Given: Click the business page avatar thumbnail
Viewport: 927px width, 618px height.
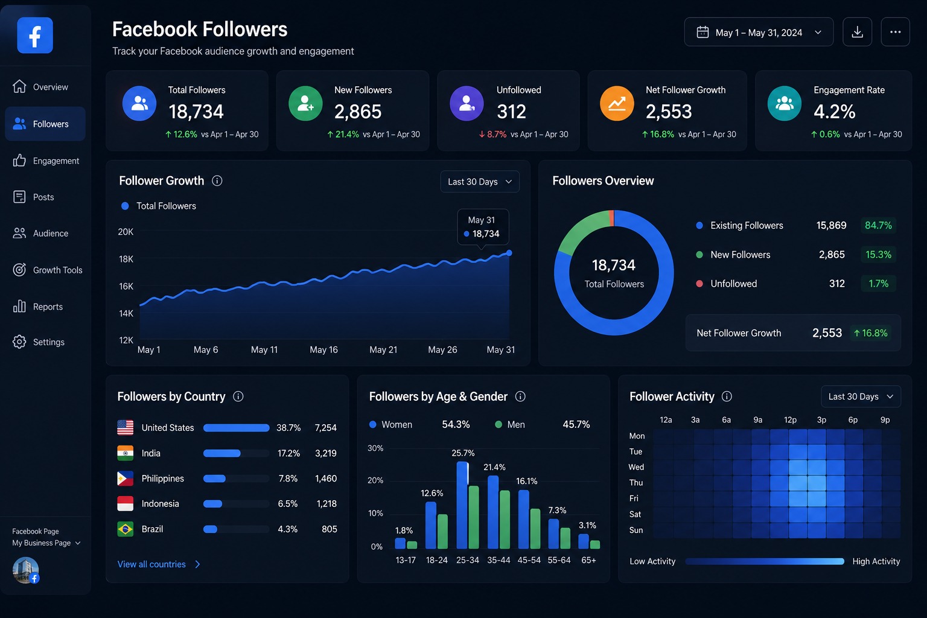Looking at the screenshot, I should [25, 570].
